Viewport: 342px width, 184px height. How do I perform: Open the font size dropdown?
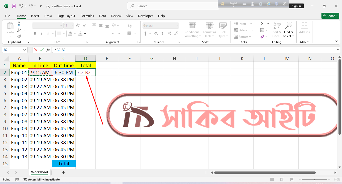pos(72,26)
